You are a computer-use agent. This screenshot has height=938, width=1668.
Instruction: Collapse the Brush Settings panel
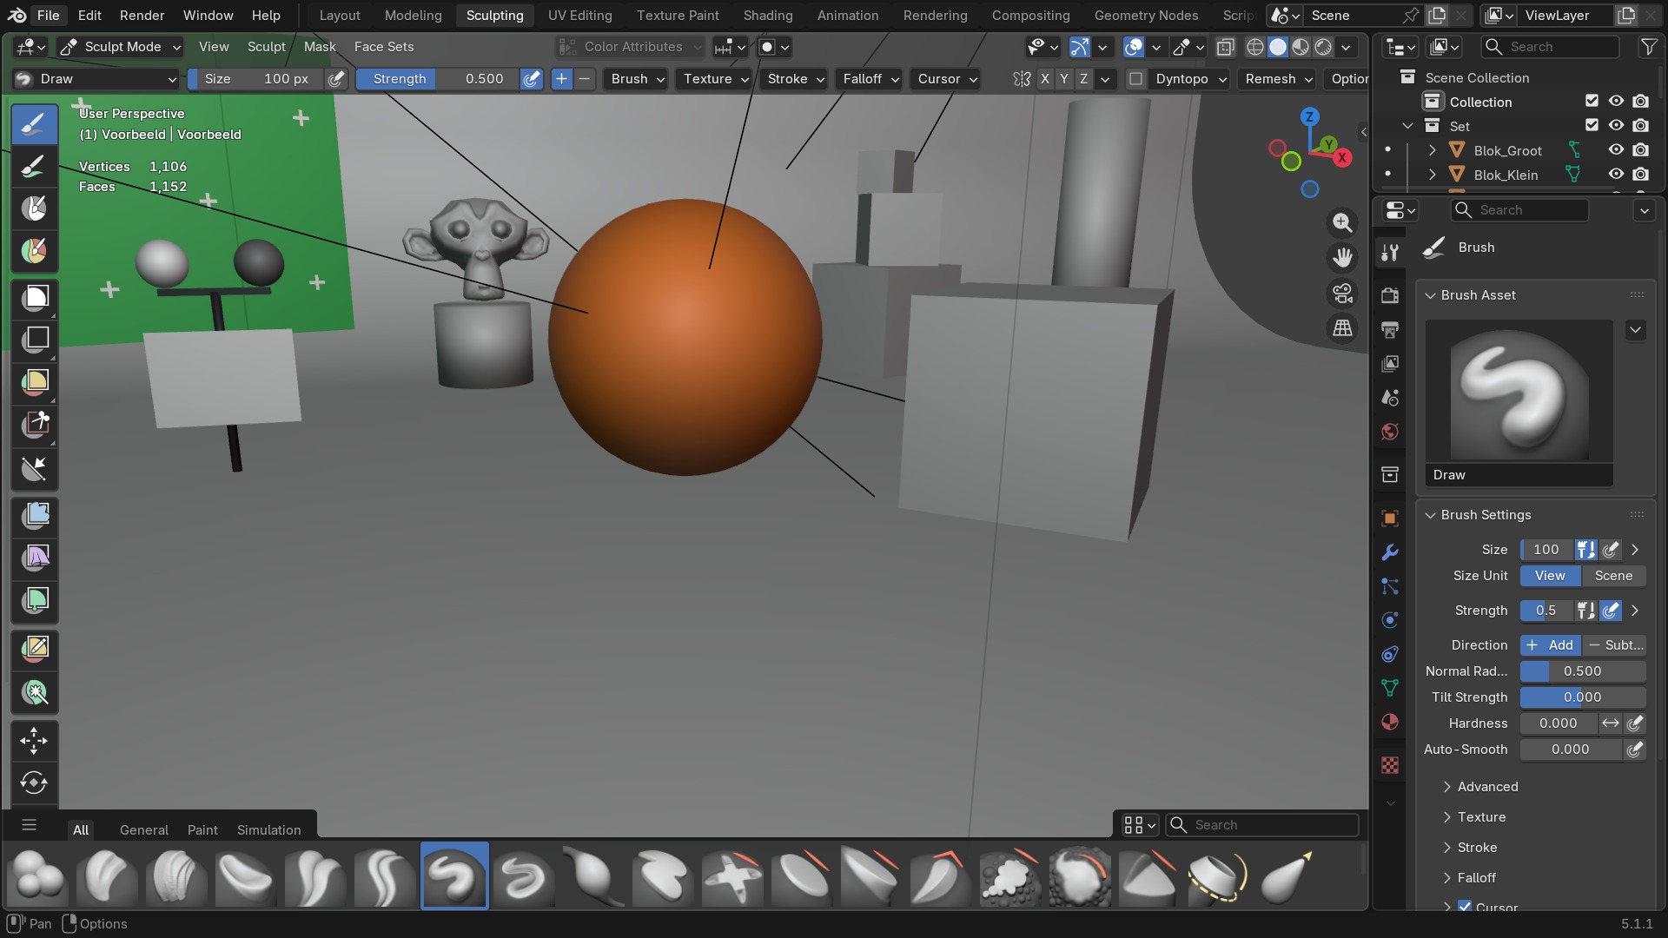click(1486, 515)
